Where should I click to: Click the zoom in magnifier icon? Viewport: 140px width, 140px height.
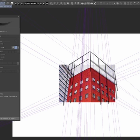click(x=55, y=3)
